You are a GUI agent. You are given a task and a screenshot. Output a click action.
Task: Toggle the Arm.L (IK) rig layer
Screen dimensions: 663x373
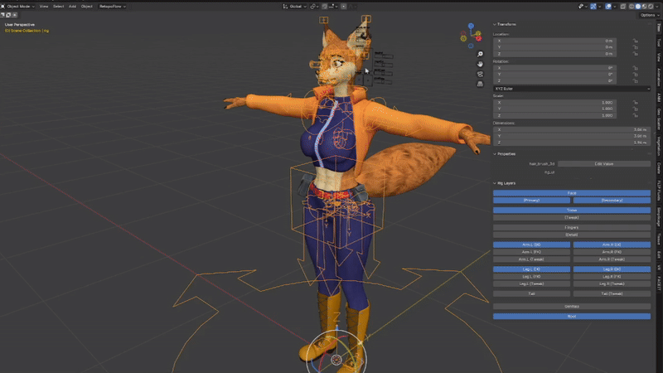tap(531, 245)
